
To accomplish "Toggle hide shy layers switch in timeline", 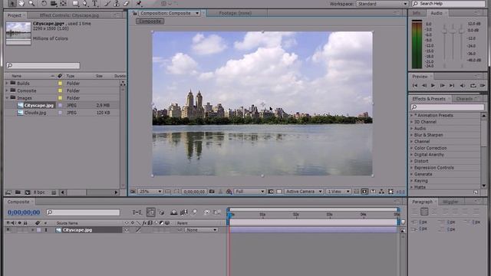I will tap(174, 212).
